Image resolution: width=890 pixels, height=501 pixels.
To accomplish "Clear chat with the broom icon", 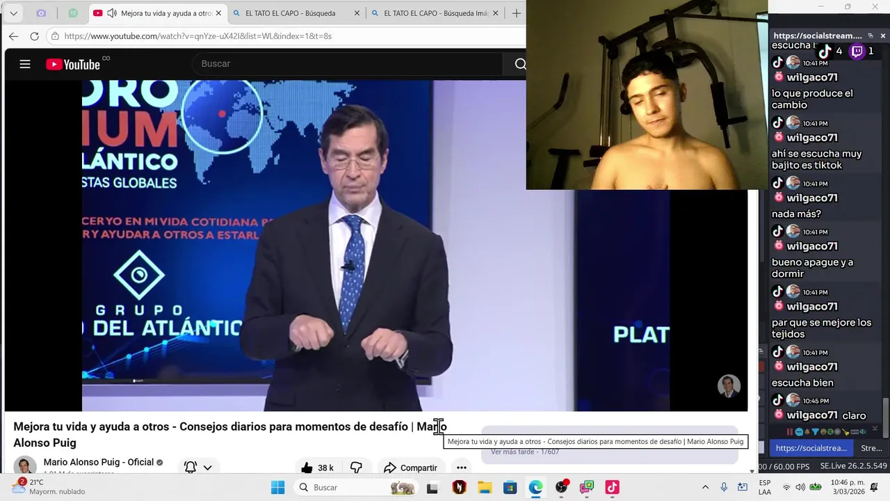I will (845, 432).
